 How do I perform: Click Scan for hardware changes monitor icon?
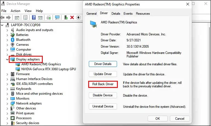[57, 17]
